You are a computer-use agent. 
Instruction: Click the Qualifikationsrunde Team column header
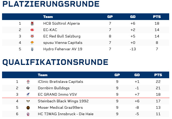point(42,75)
